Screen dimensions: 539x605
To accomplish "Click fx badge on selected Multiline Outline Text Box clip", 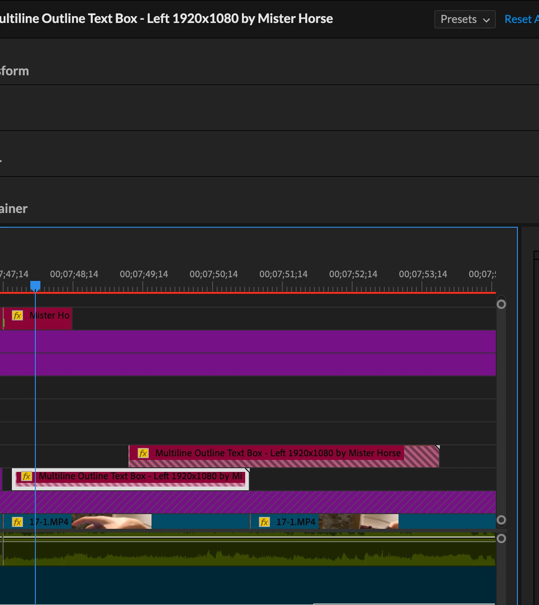I will point(27,476).
